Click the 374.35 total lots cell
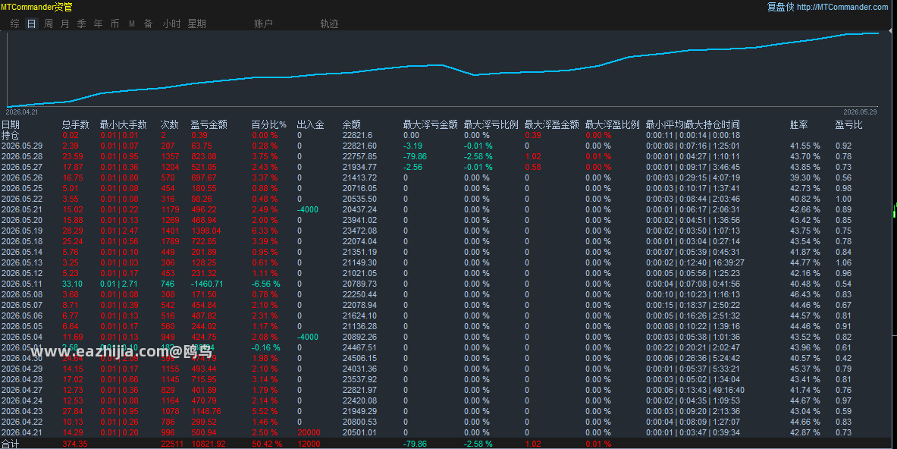The image size is (897, 449). coord(75,444)
